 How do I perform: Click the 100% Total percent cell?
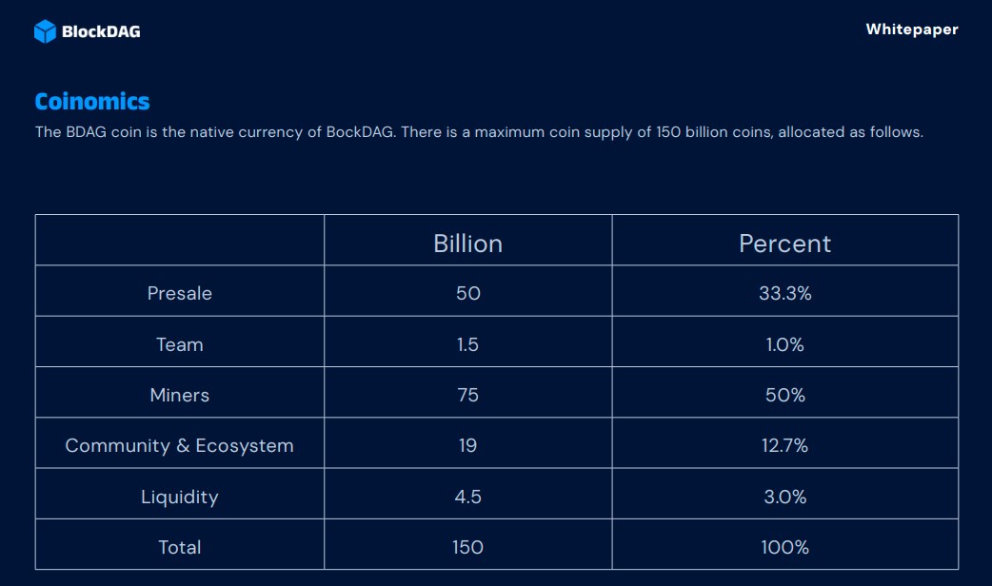coord(784,547)
